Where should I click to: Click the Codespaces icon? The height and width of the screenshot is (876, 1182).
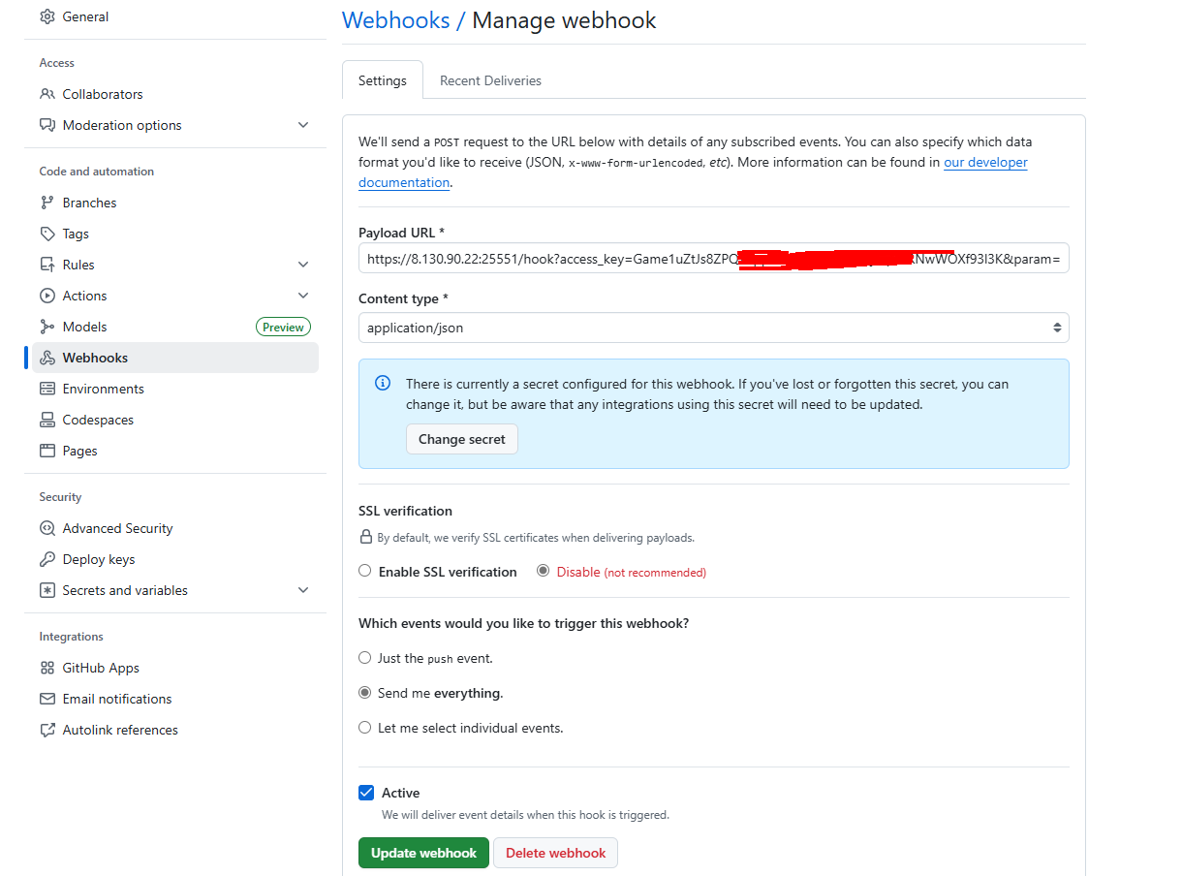pyautogui.click(x=47, y=420)
